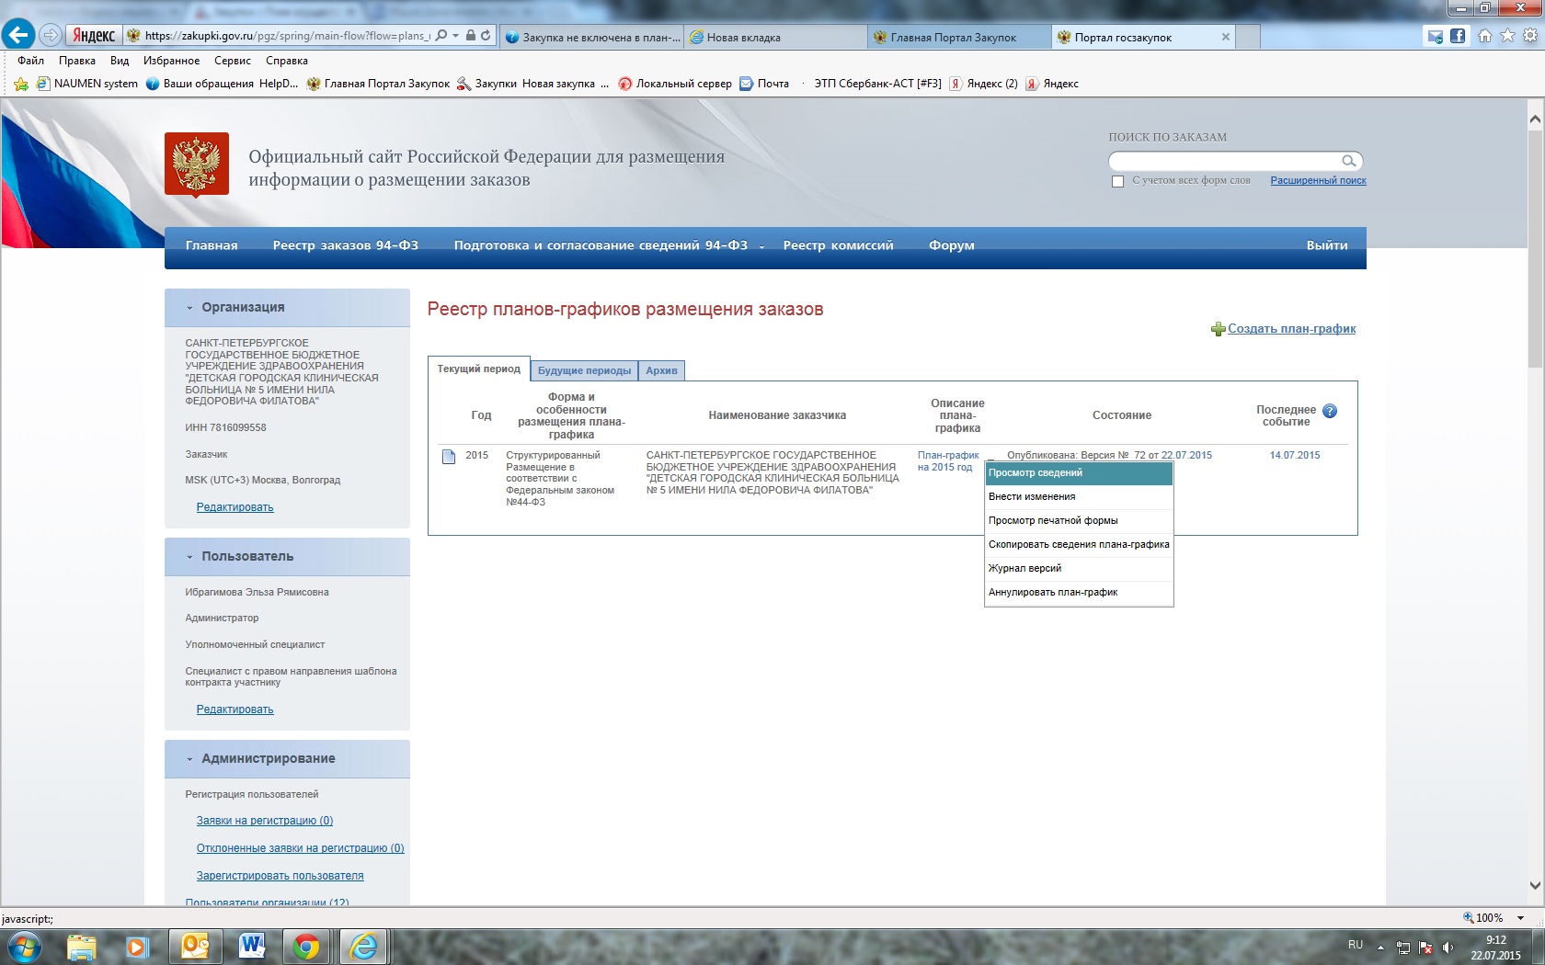Click the mail toolbar icon near Facebook

point(1435,36)
